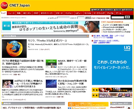Open フィード link in top bar

pos(117,10)
